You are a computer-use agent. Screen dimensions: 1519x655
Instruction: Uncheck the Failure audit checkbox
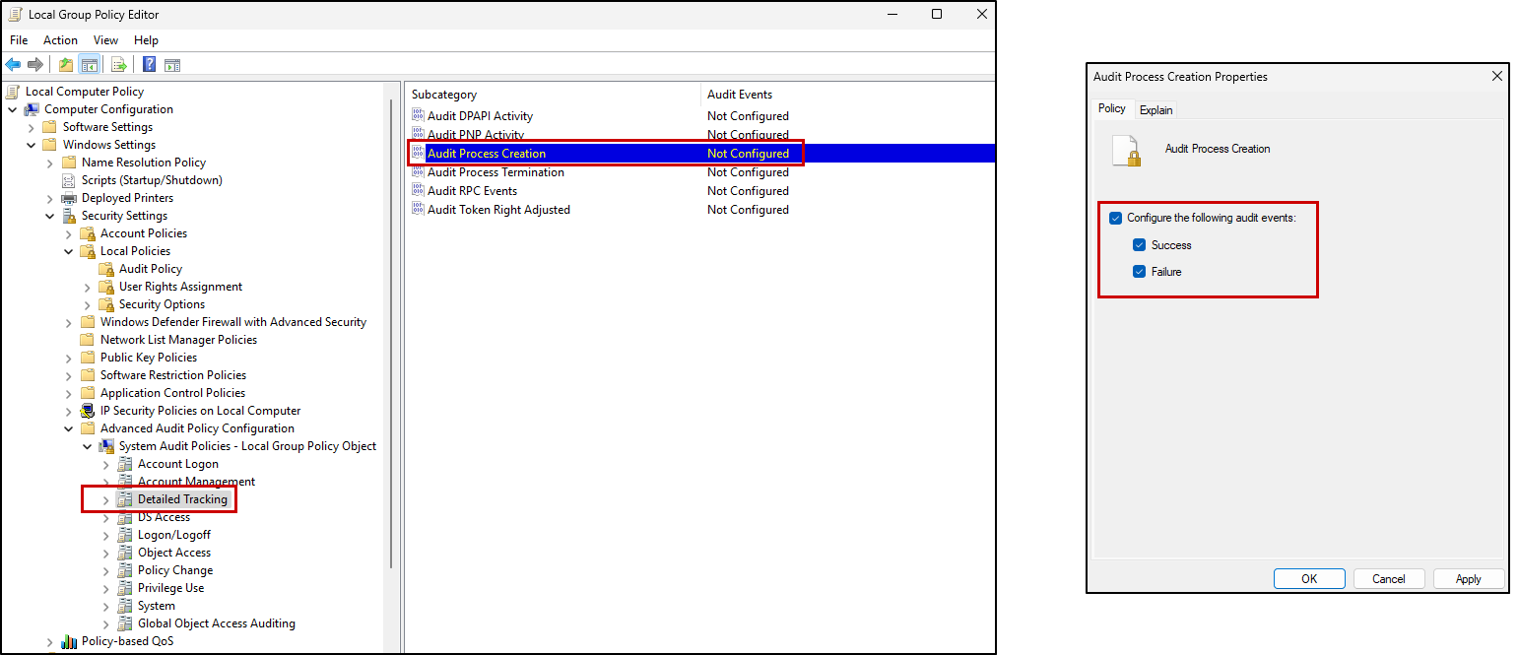[x=1140, y=270]
